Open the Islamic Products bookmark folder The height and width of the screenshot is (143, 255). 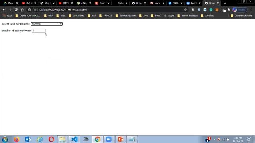click(x=188, y=16)
